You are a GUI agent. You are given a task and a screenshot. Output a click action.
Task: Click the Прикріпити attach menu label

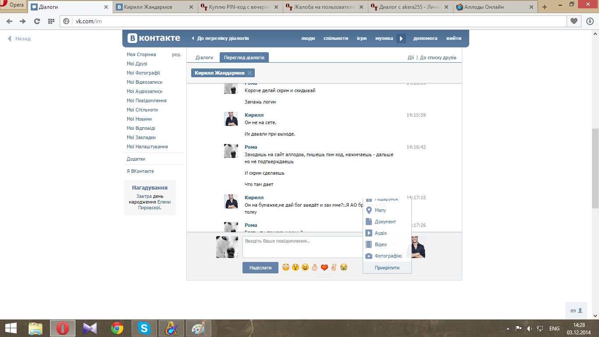pyautogui.click(x=387, y=268)
